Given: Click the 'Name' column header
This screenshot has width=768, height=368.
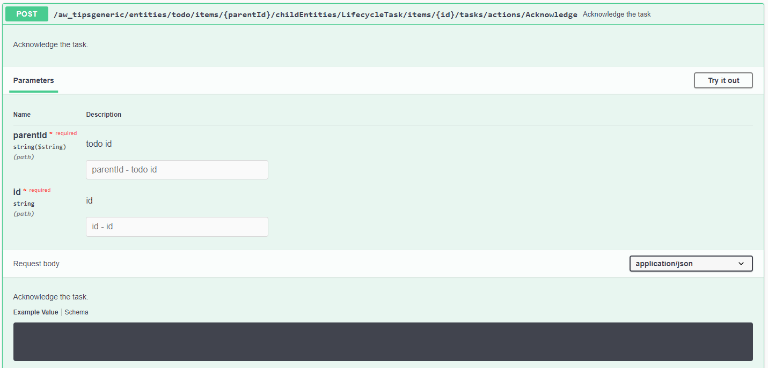Looking at the screenshot, I should [22, 115].
